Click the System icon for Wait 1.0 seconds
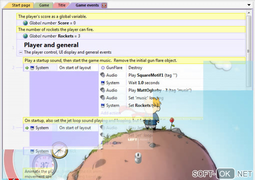The height and width of the screenshot is (180, 255). click(103, 83)
